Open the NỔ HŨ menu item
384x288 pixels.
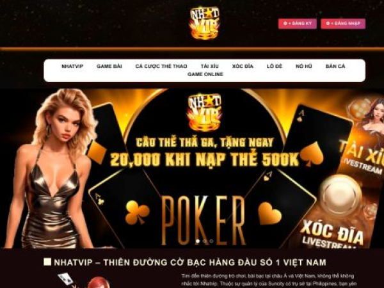pos(303,66)
